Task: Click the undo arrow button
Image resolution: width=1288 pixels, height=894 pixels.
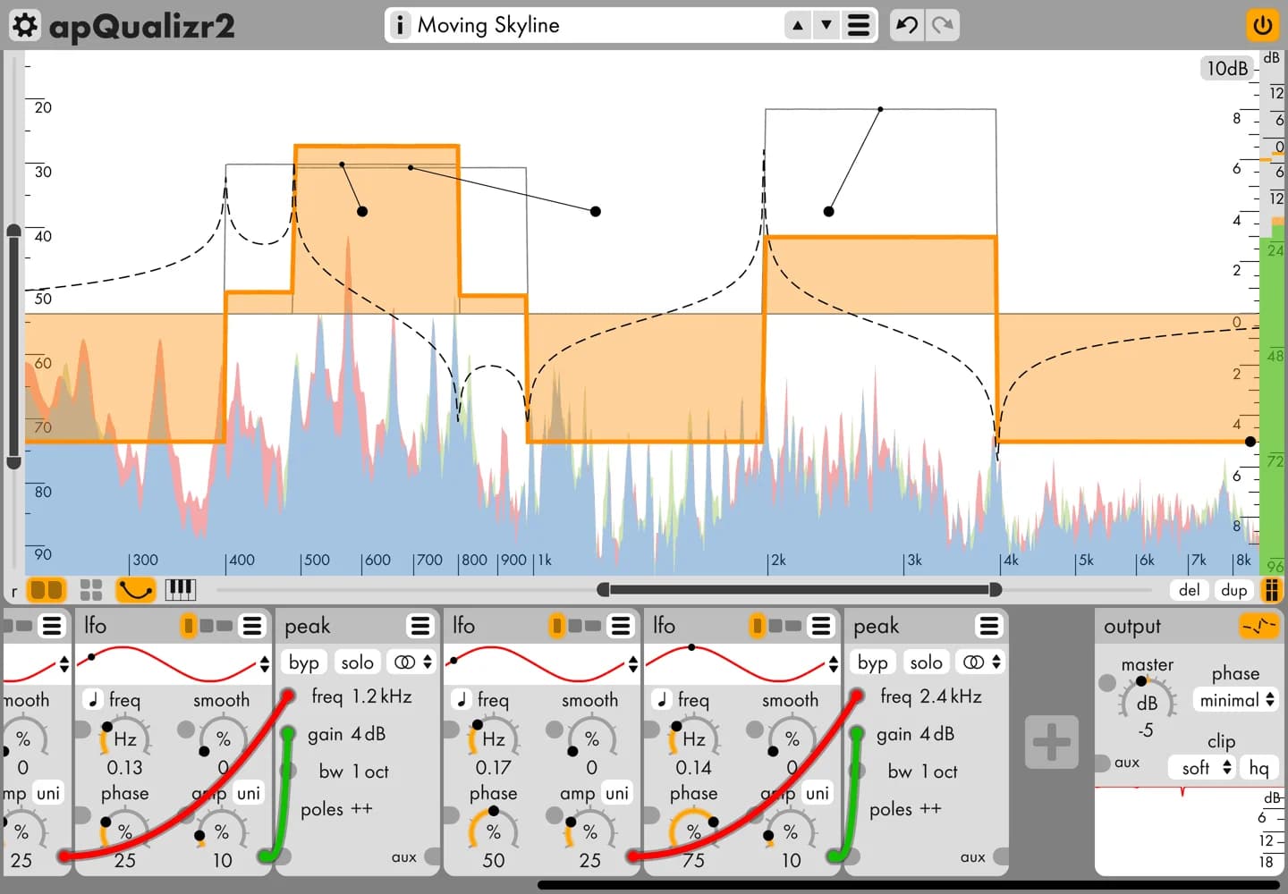Action: pyautogui.click(x=906, y=25)
